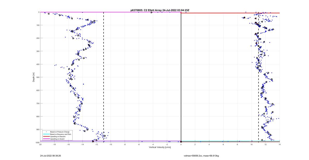Click x-axis tick label '-20'
This screenshot has width=309, height=160.
pyautogui.click(x=40, y=144)
